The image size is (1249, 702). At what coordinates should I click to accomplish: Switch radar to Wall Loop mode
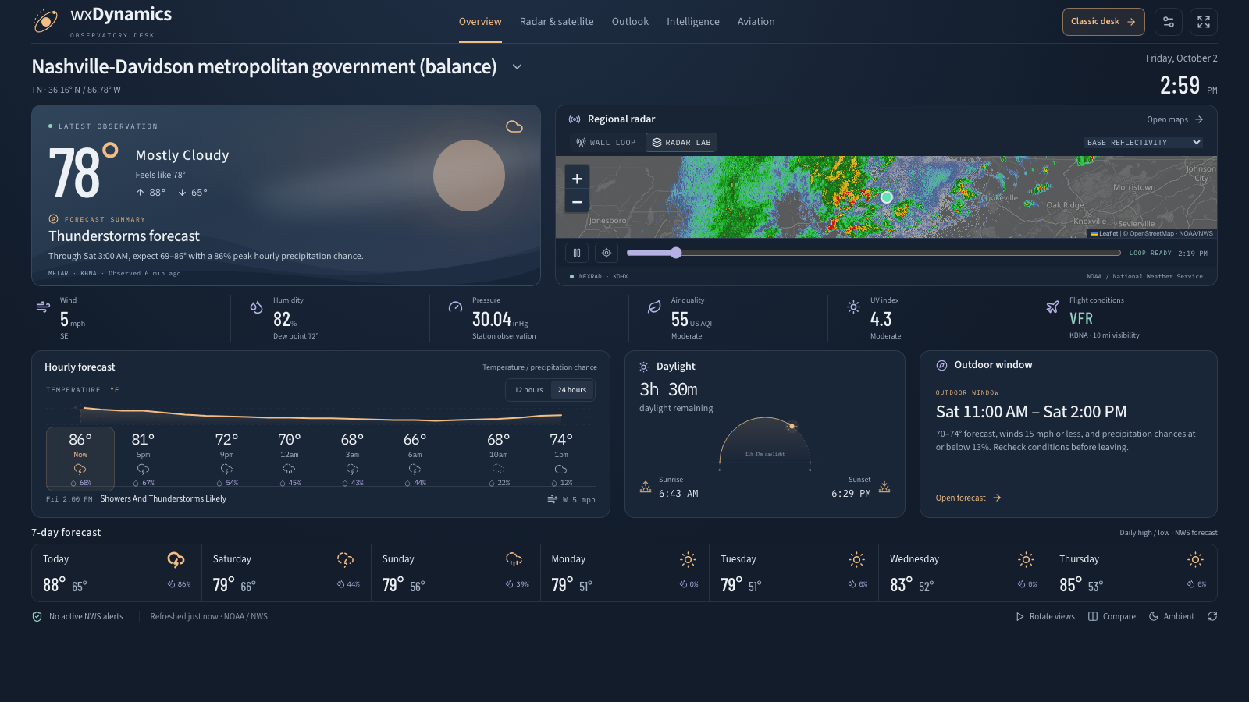tap(606, 143)
